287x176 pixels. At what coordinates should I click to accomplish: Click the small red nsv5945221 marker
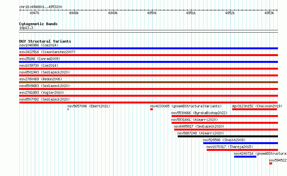click(x=271, y=163)
